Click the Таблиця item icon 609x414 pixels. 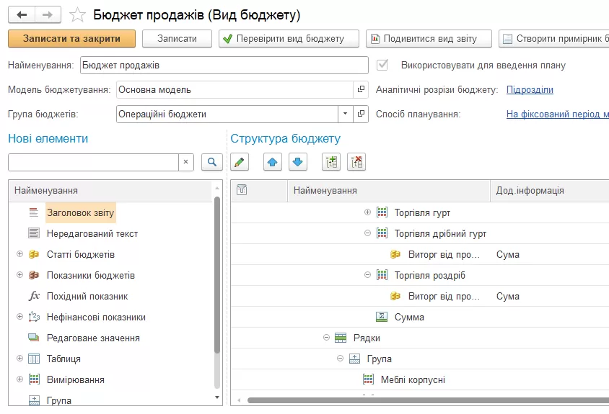(x=34, y=359)
